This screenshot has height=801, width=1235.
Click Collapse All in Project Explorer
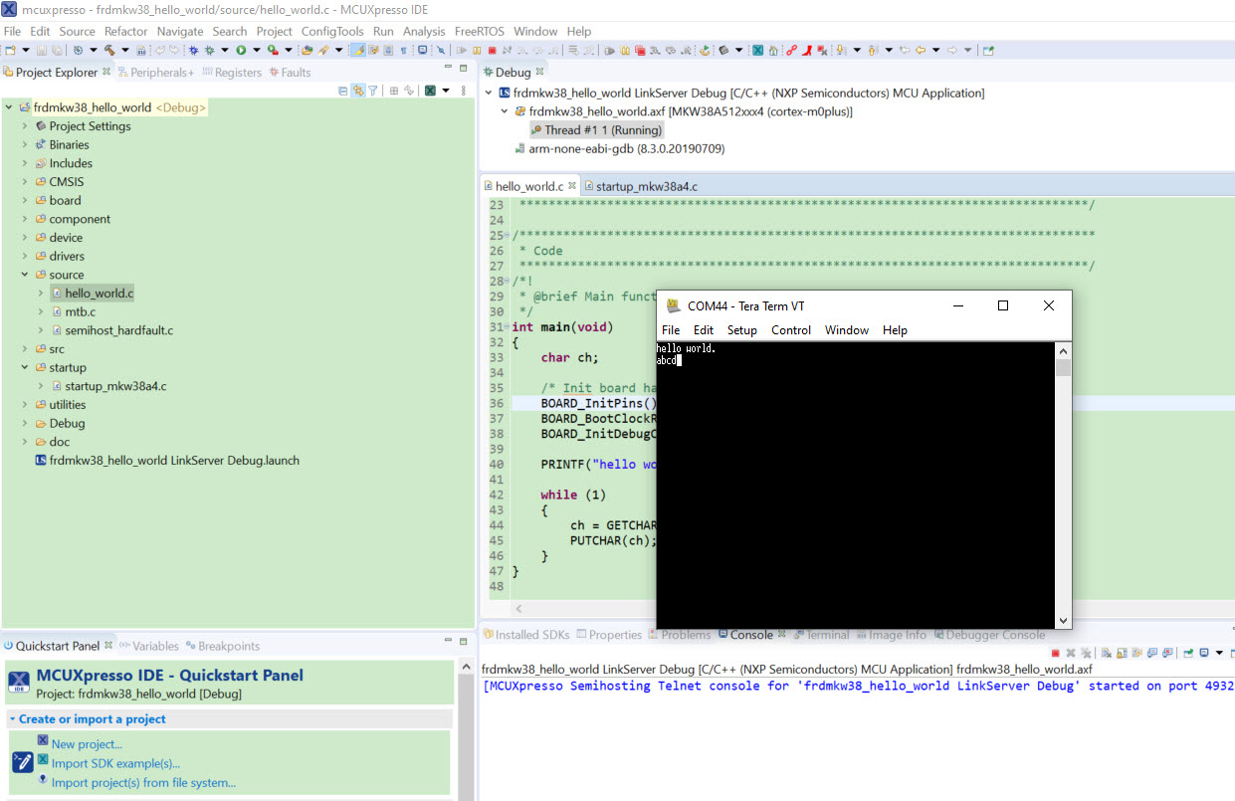(x=343, y=91)
